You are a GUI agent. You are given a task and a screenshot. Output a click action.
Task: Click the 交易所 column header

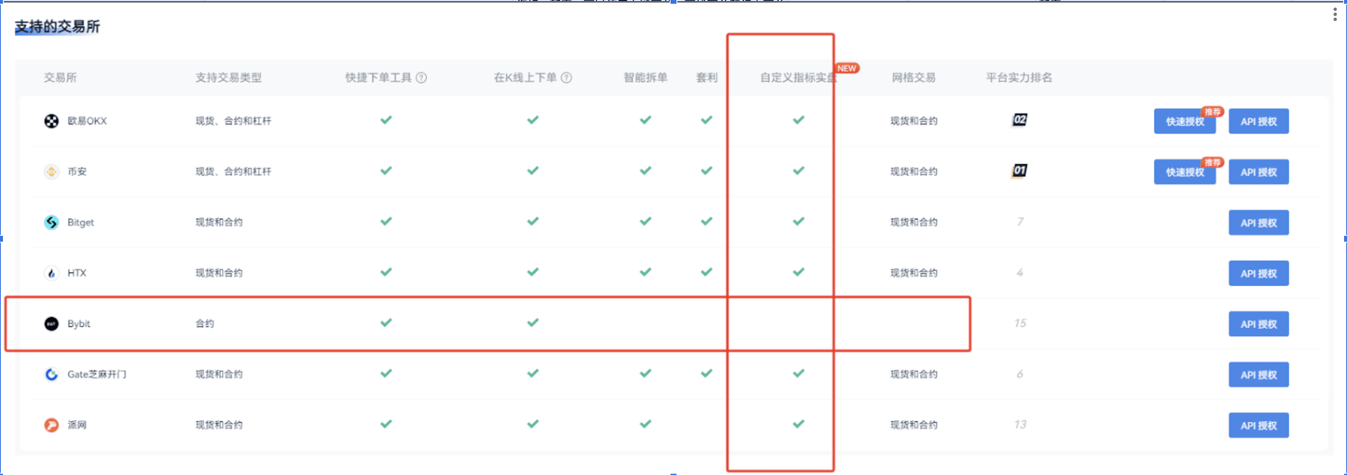pos(60,78)
